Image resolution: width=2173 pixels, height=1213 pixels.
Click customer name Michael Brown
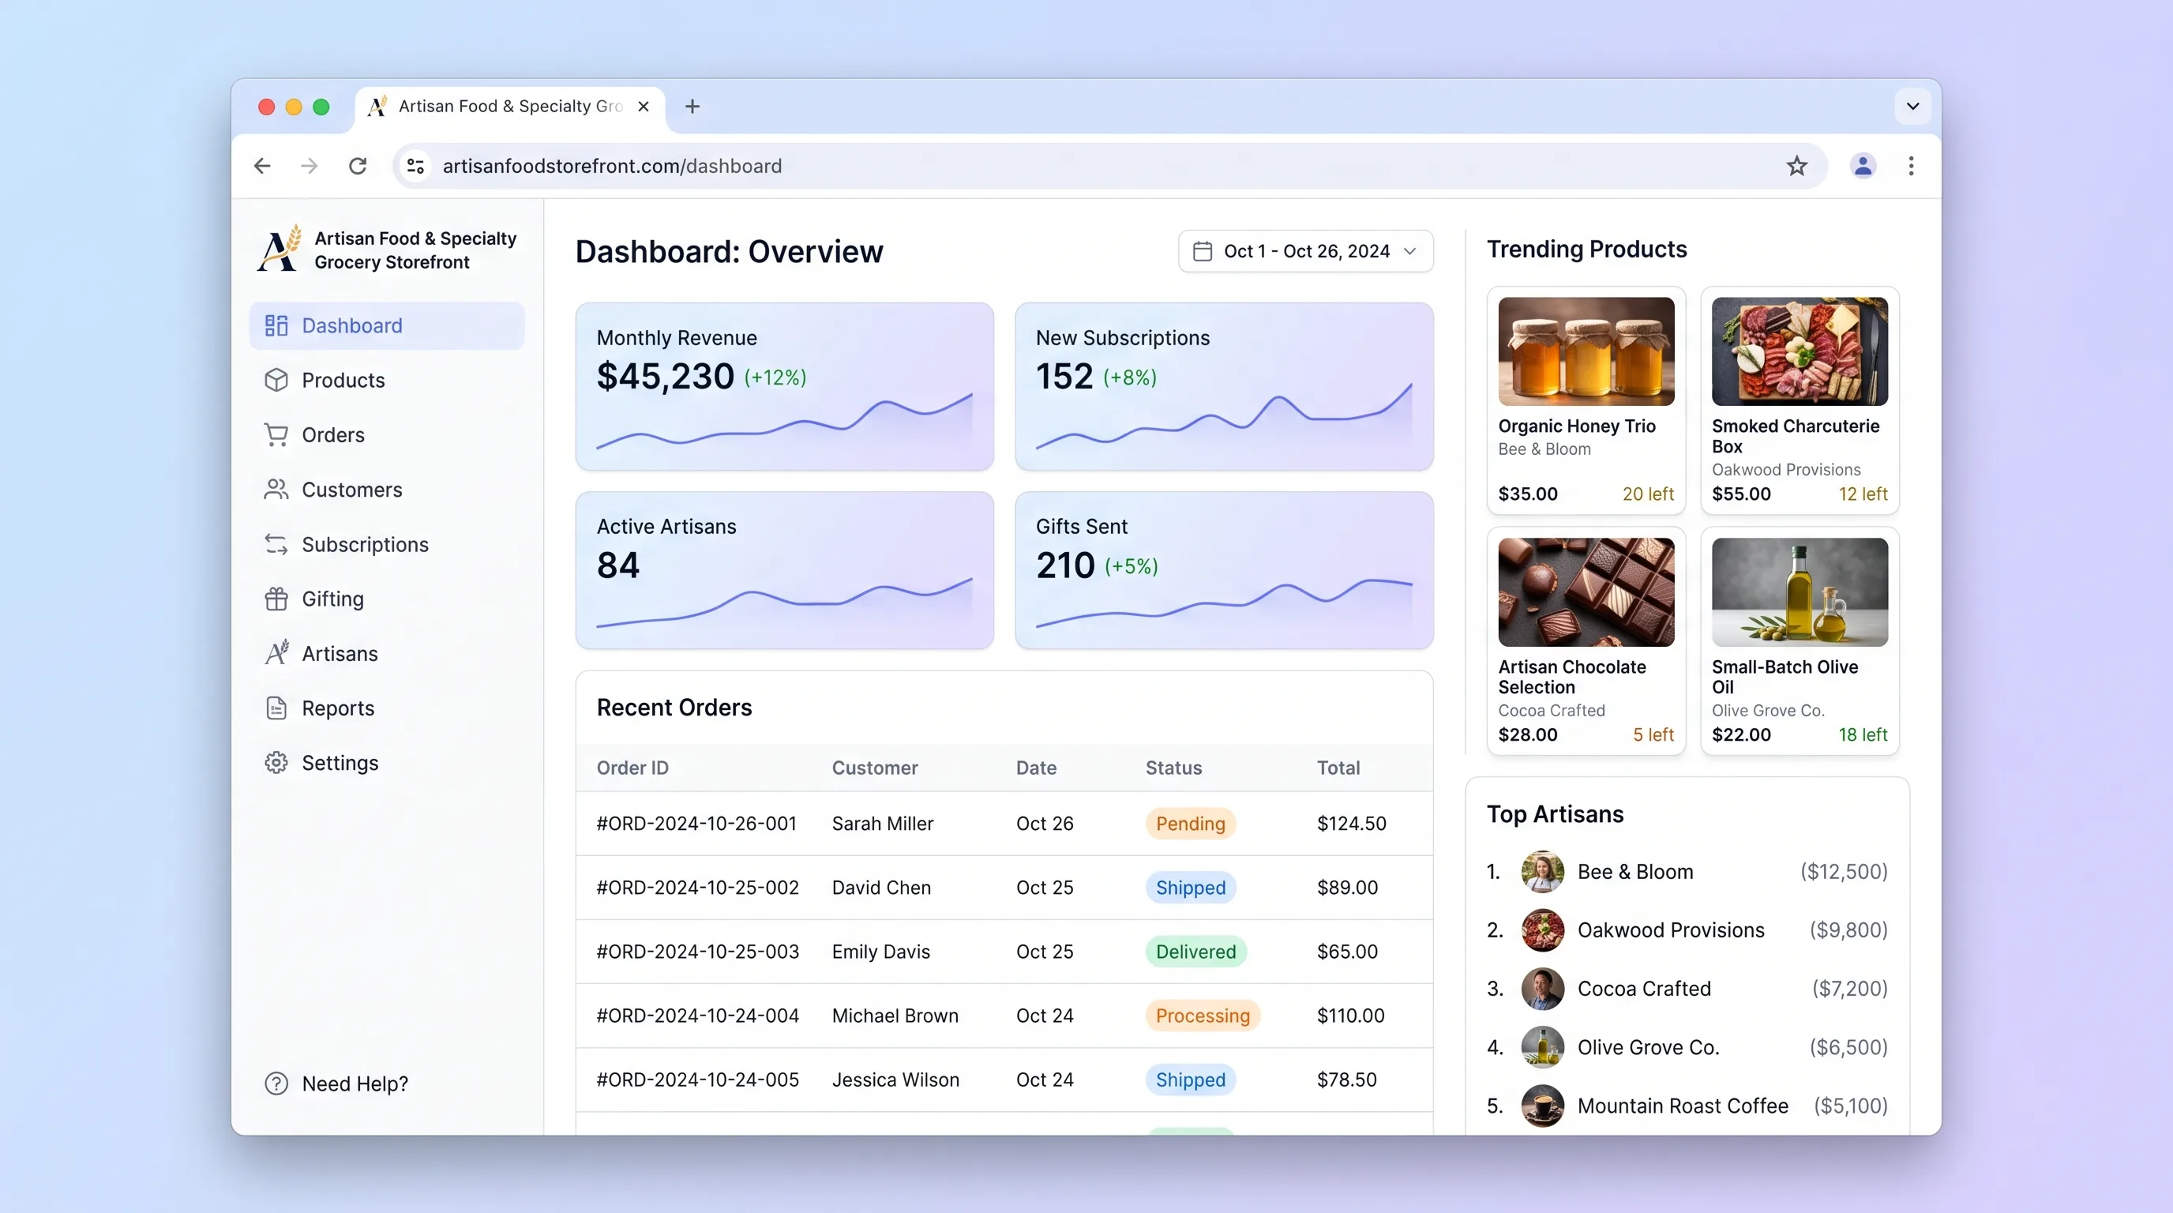point(895,1016)
